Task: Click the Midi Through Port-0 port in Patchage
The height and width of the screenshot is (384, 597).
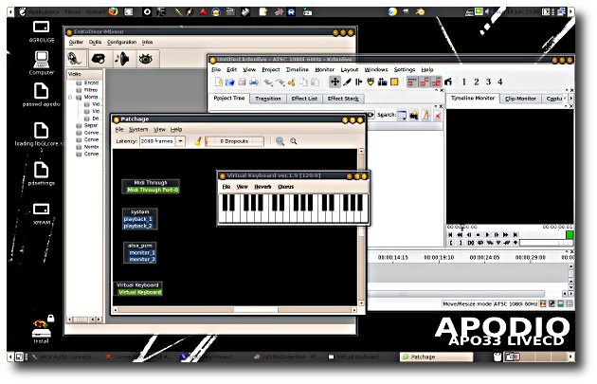Action: [x=153, y=190]
